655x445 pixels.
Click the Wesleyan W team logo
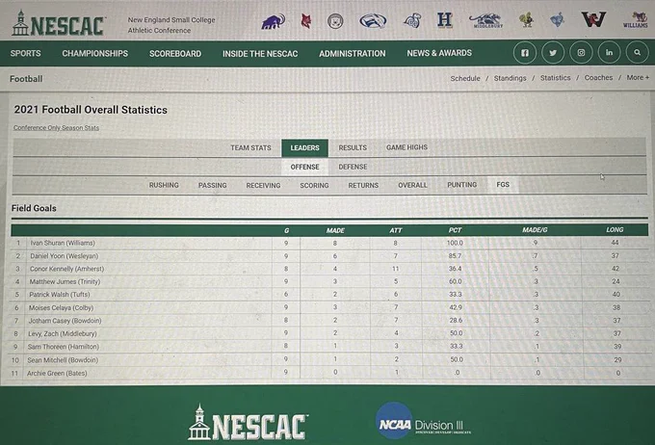(x=593, y=19)
